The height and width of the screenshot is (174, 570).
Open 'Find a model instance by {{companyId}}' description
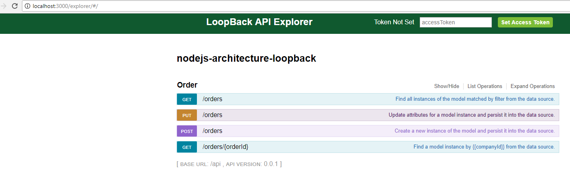[x=484, y=147]
